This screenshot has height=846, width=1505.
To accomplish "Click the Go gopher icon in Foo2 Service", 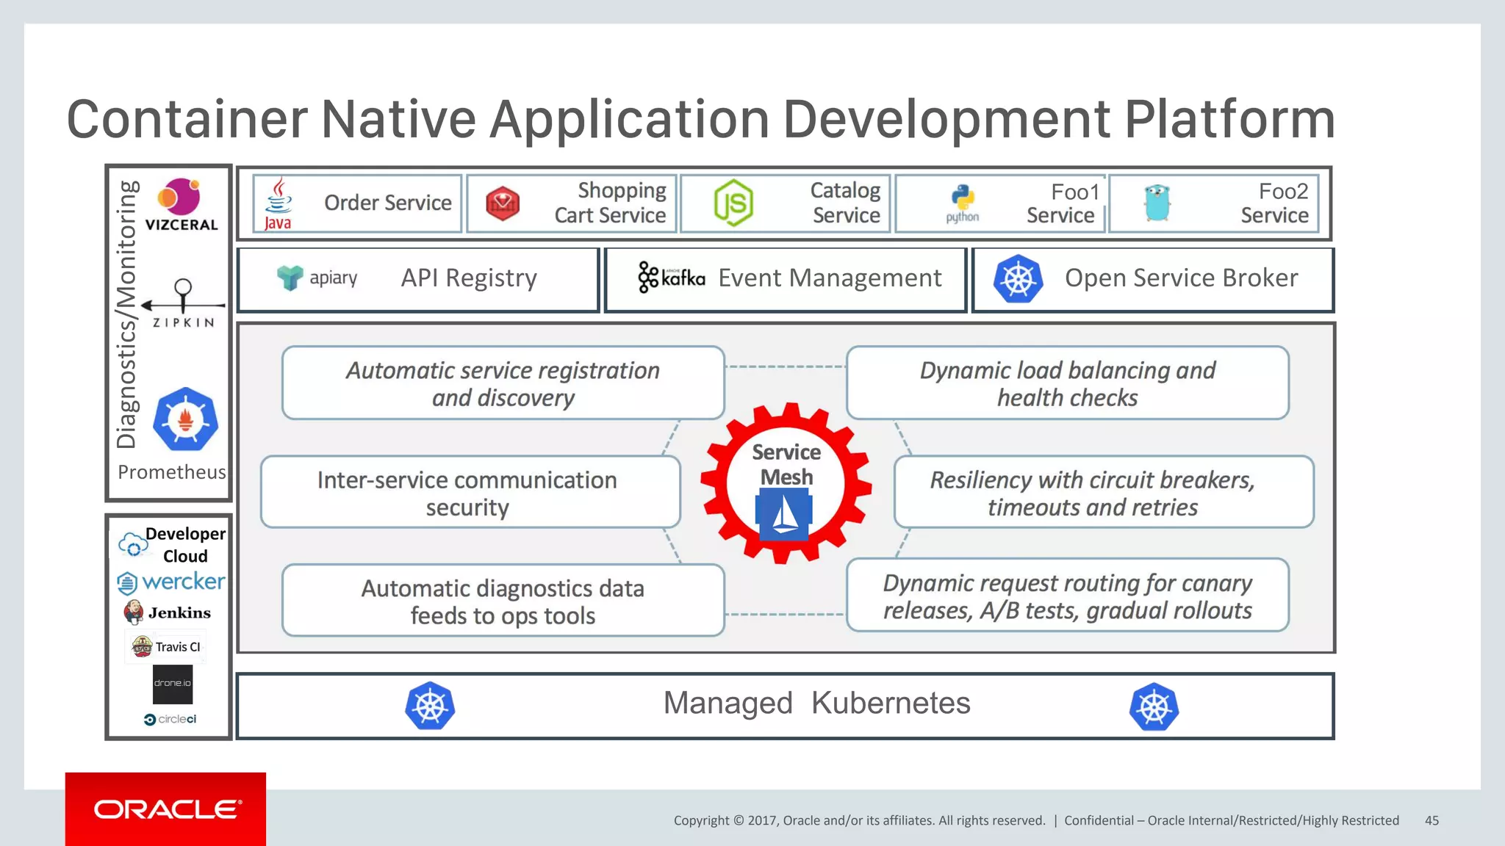I will (x=1157, y=203).
